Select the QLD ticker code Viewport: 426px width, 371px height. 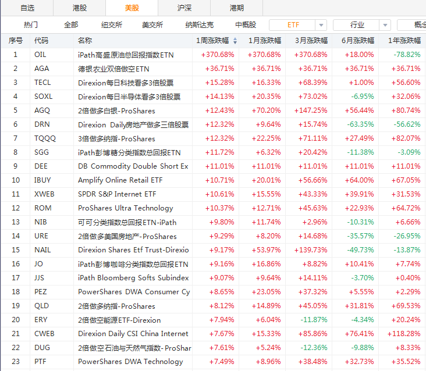point(41,306)
